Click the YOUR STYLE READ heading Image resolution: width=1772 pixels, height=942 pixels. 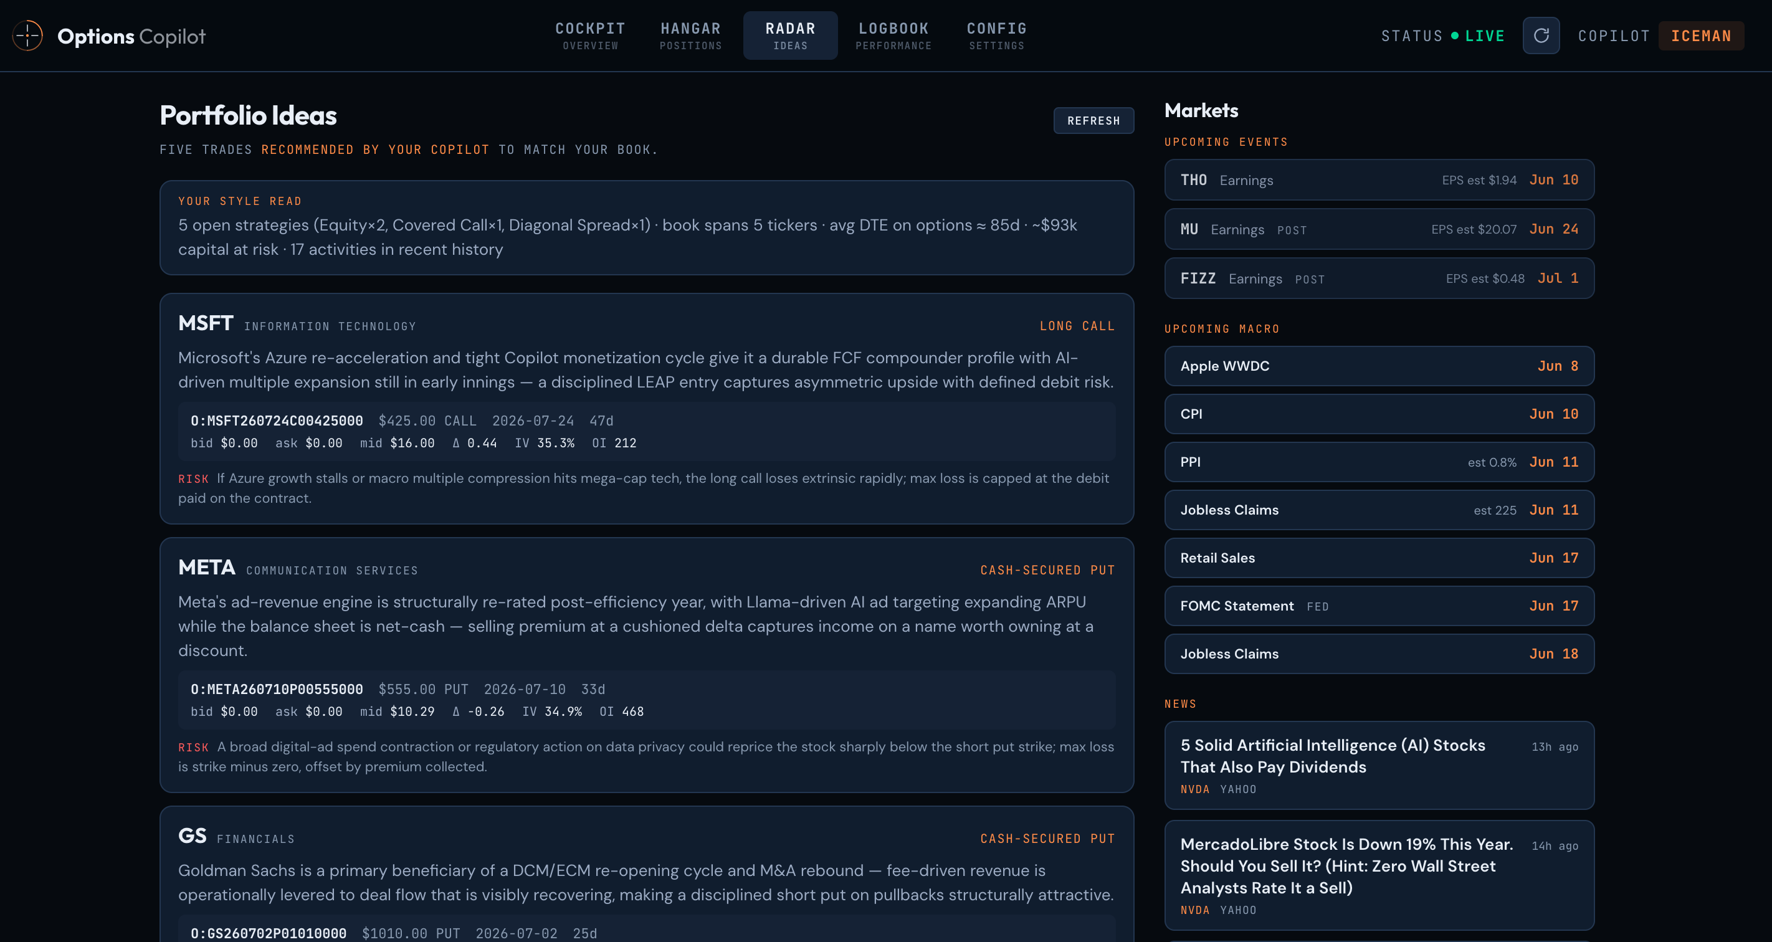click(x=240, y=201)
